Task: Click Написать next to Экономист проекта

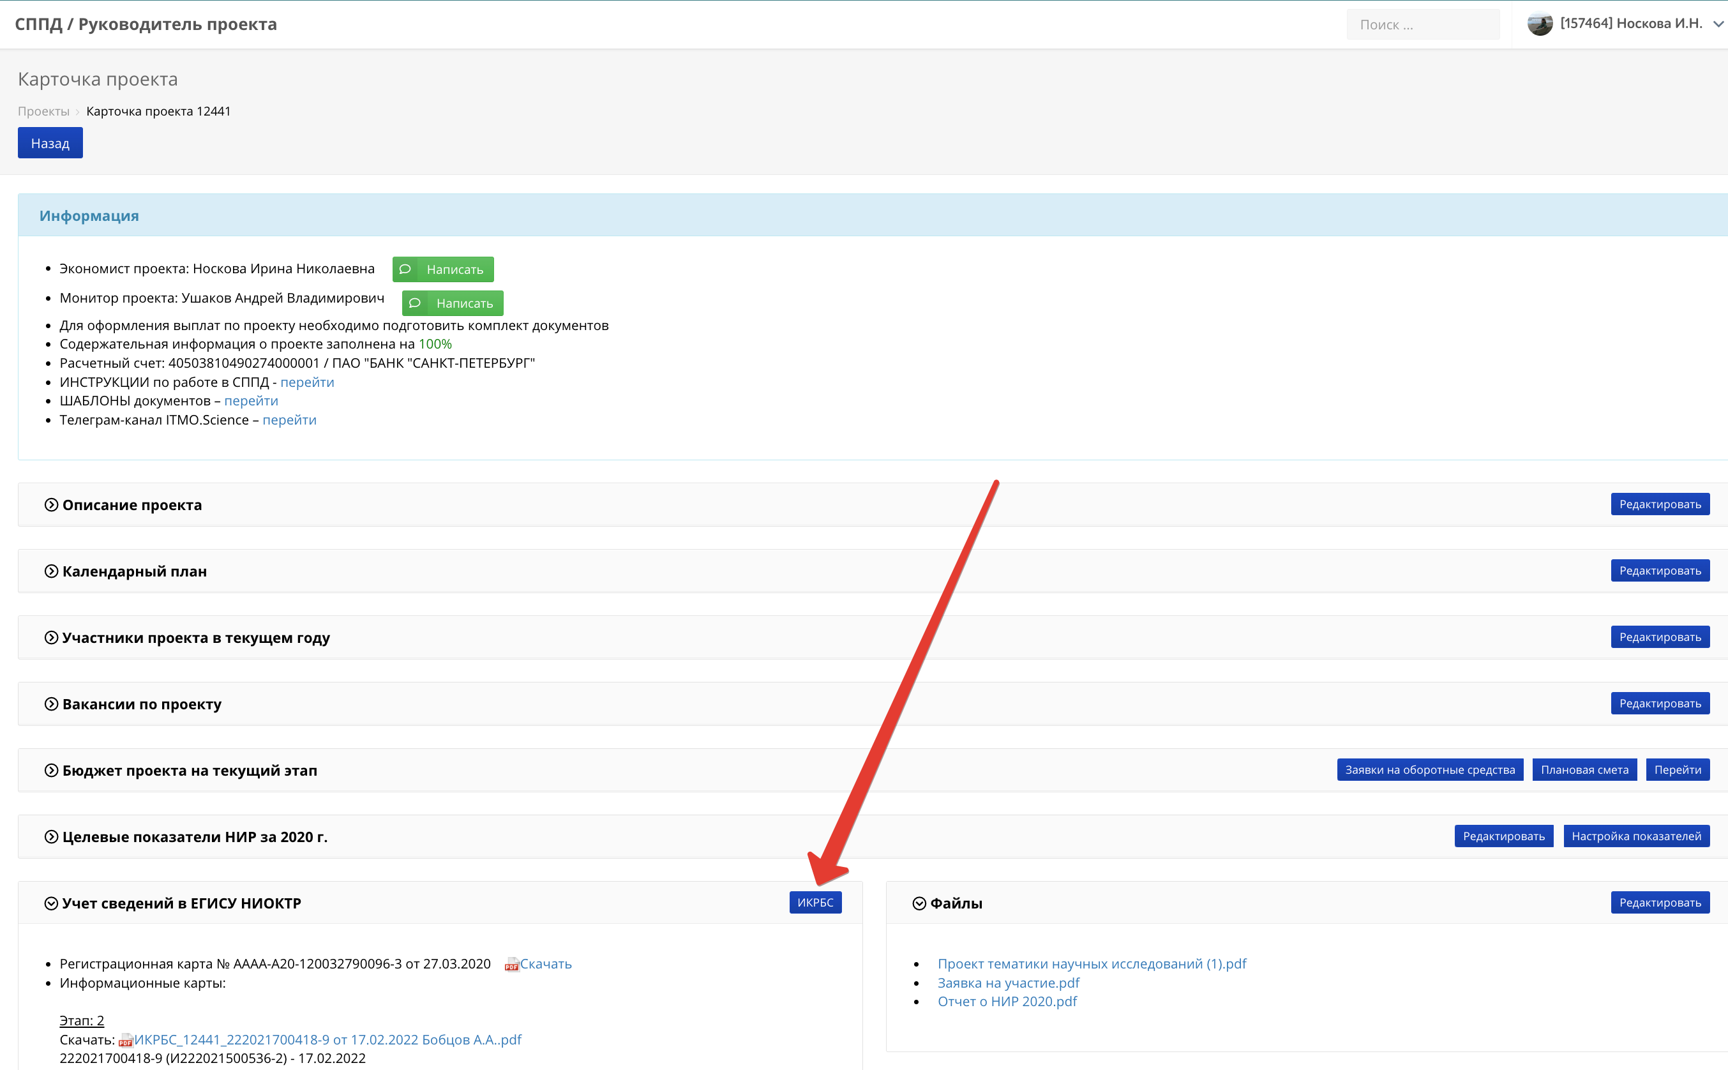Action: coord(443,269)
